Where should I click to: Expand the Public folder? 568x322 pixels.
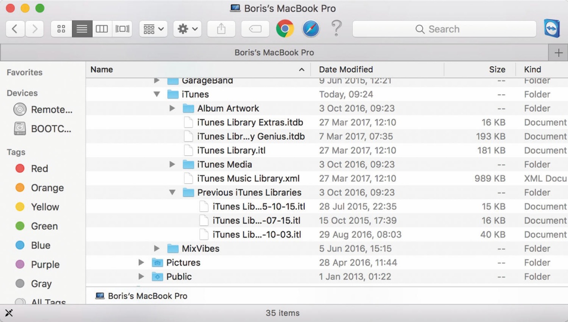point(141,277)
